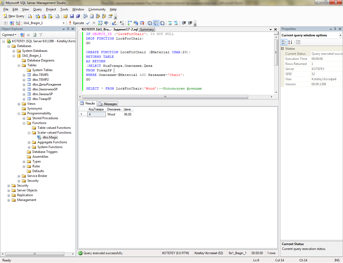Click the Open File folder icon

click(x=65, y=16)
